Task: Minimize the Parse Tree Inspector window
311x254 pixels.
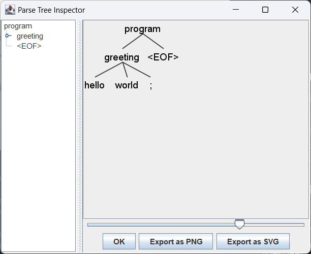Action: click(x=236, y=10)
